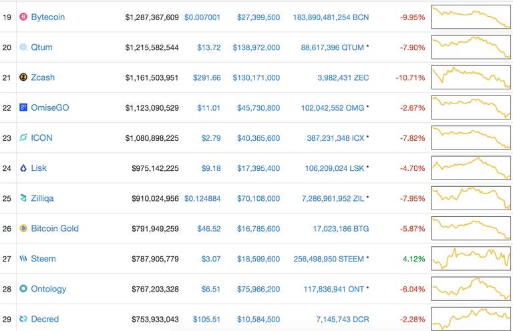Click supply 256,498,950 STEEM

coord(329,259)
